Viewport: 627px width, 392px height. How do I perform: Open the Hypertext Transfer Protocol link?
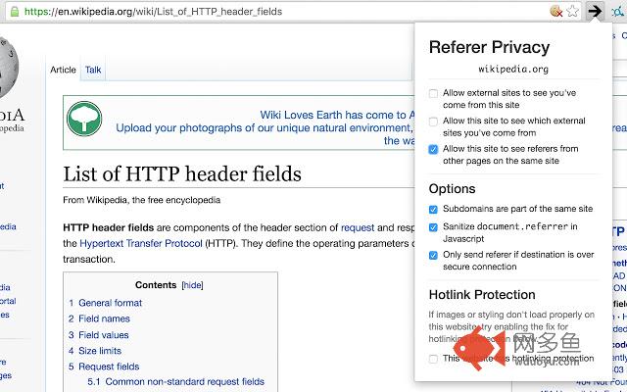(x=147, y=243)
